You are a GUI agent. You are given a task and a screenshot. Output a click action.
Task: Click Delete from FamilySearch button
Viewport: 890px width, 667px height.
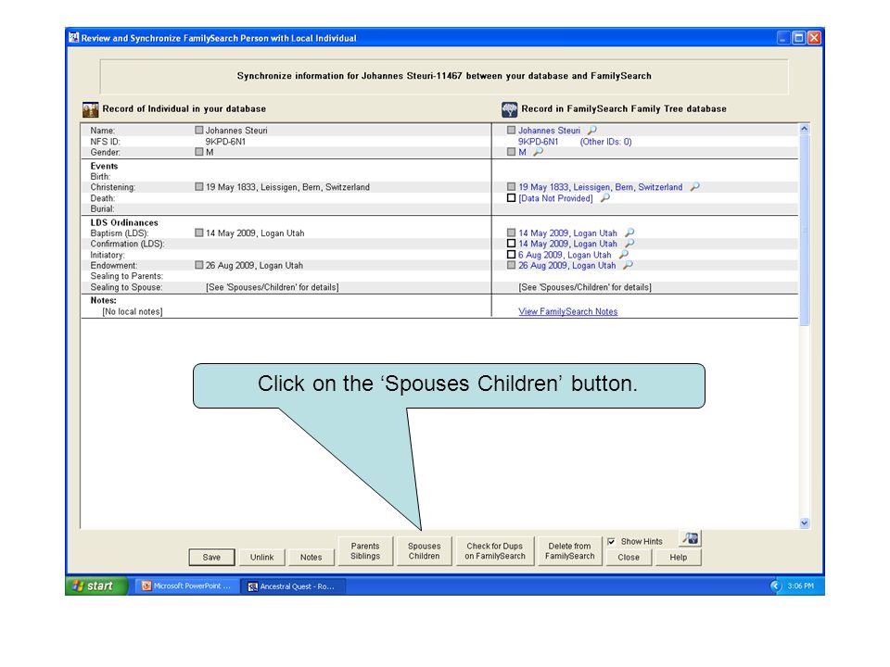click(570, 550)
